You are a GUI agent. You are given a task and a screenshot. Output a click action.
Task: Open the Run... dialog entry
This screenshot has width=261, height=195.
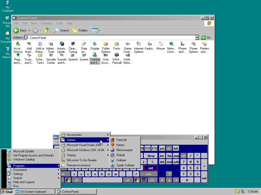coord(33,186)
